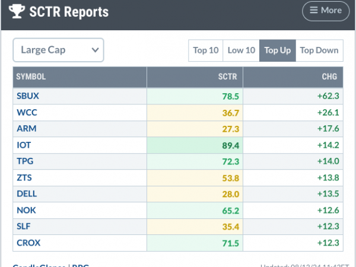Open the TPG symbol link
Viewport: 356px width, 267px height.
pyautogui.click(x=25, y=161)
